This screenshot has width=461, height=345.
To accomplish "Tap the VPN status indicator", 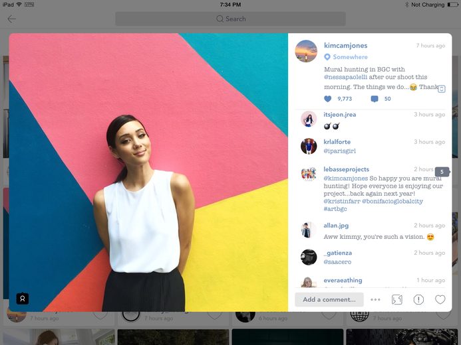I will pos(29,5).
